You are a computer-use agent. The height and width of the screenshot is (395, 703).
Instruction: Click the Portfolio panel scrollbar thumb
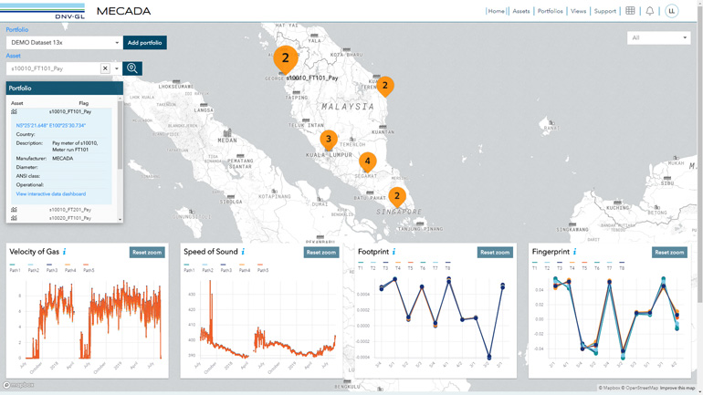(120, 134)
